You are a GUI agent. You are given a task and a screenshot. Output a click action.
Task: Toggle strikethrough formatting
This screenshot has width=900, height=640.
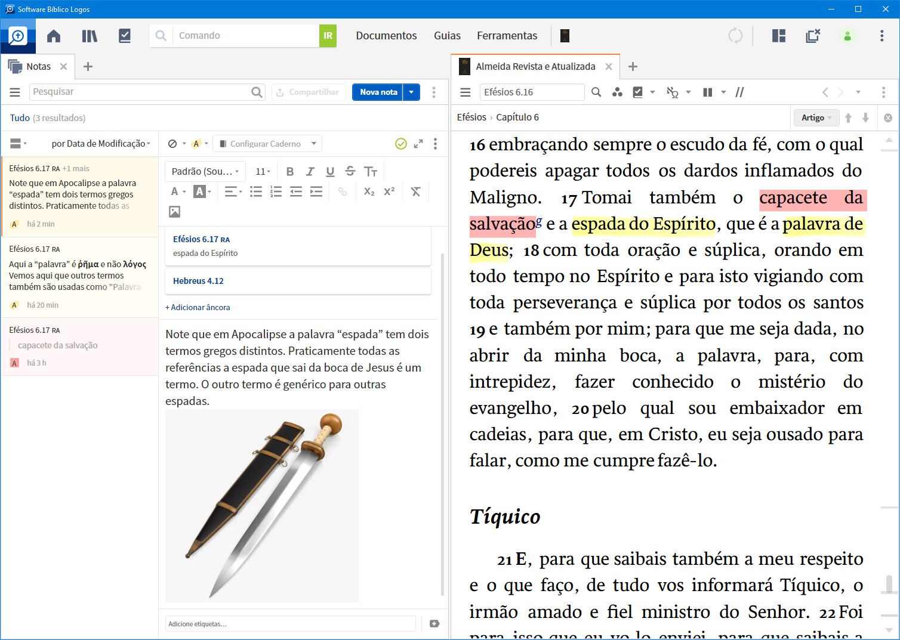coord(350,172)
